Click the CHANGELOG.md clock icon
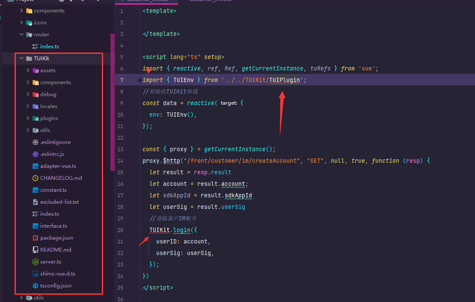 [36, 178]
